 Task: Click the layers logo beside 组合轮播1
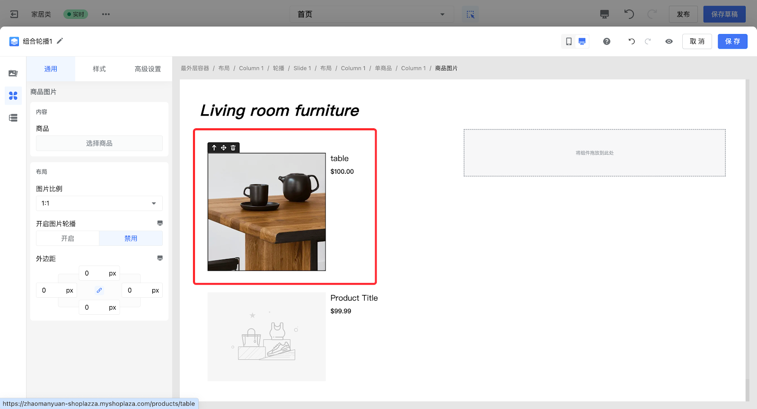pyautogui.click(x=14, y=41)
